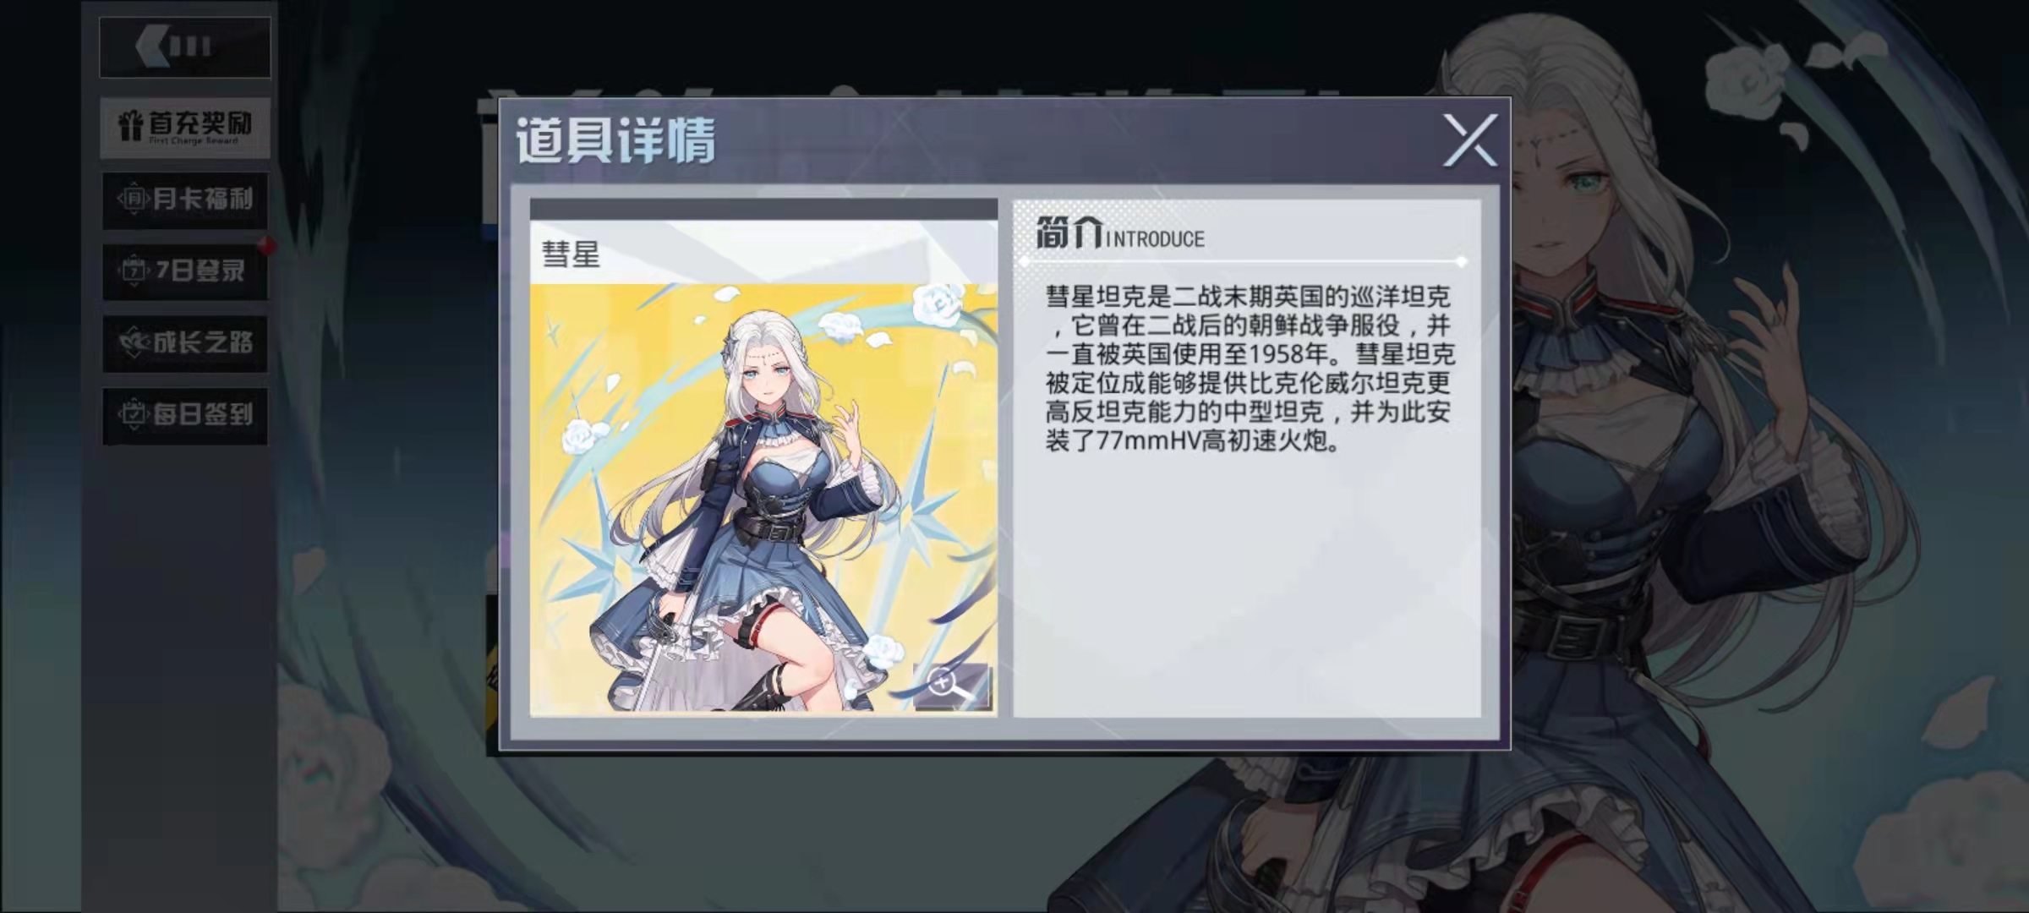The image size is (2029, 913).
Task: Select the 7日登录 menu entry
Action: pyautogui.click(x=184, y=271)
